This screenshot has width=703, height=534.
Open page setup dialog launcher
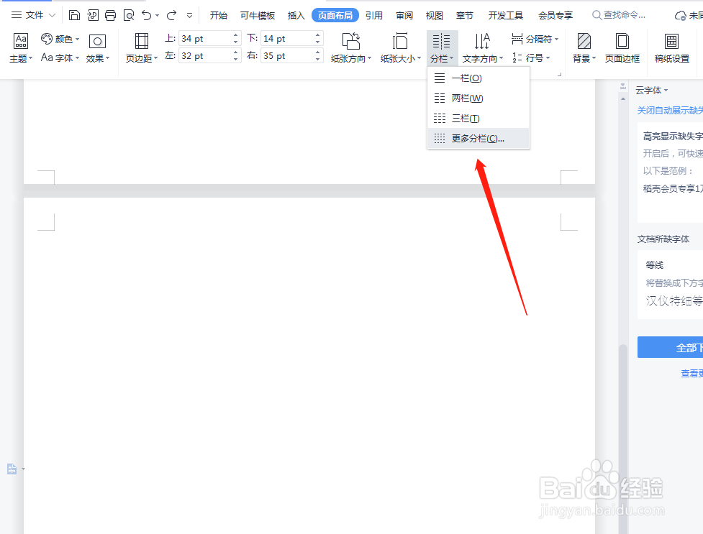(x=559, y=74)
